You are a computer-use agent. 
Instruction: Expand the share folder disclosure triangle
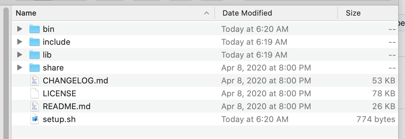click(20, 68)
